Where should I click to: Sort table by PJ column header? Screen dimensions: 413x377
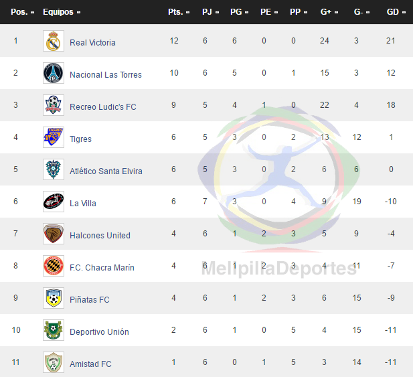pos(210,12)
